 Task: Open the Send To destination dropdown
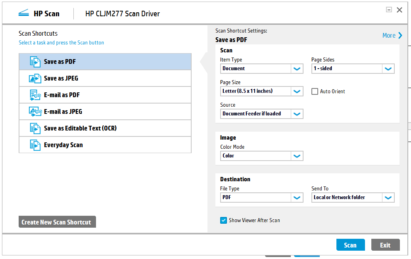(388, 198)
